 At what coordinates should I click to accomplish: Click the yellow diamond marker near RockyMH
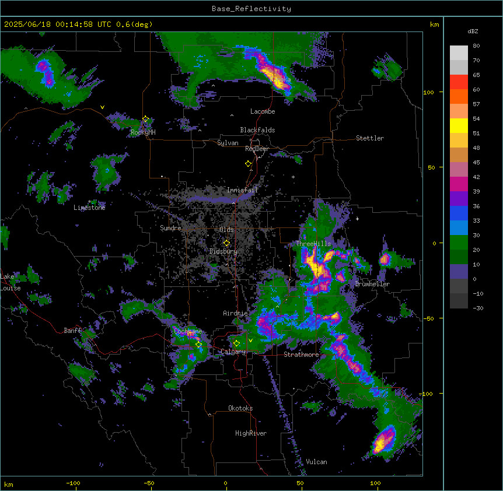click(x=145, y=119)
